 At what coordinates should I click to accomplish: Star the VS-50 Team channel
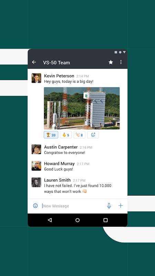point(111,62)
